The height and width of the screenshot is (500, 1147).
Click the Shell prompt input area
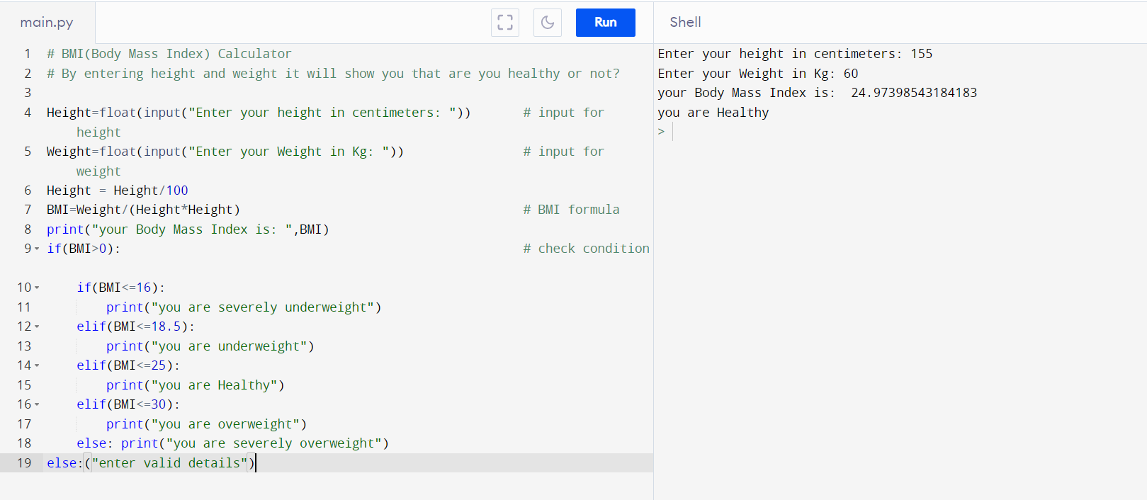pyautogui.click(x=900, y=132)
